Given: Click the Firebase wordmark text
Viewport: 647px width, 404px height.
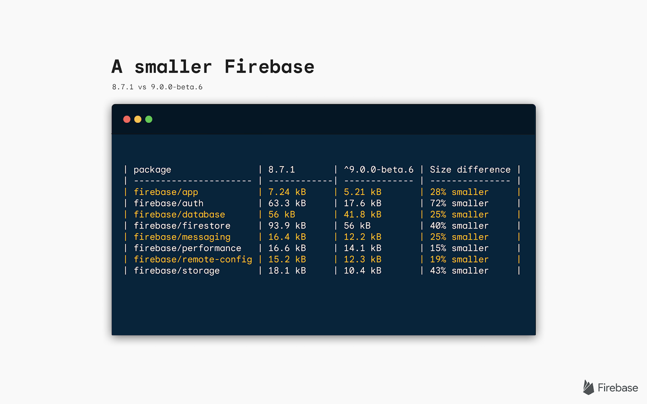Looking at the screenshot, I should [617, 388].
